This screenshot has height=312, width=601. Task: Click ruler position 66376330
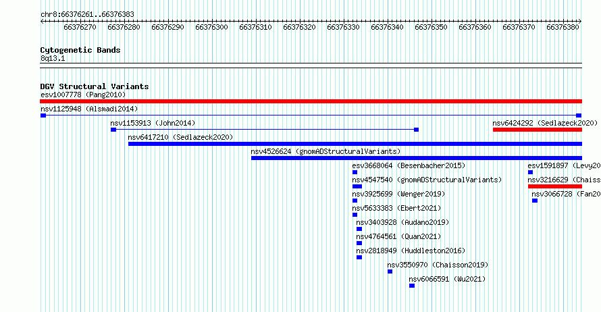point(344,28)
